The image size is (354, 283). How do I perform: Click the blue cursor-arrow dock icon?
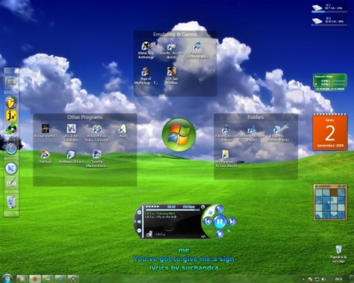pos(11,168)
